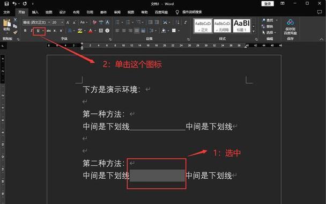Toggle Italic formatting
326x204 pixels.
pos(32,31)
